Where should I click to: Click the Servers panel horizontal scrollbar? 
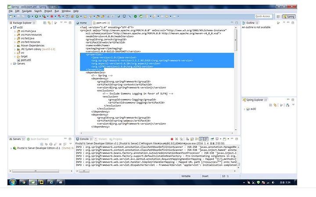pos(36,171)
